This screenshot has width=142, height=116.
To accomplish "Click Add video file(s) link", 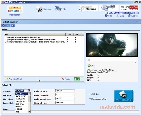I will [x=15, y=79].
